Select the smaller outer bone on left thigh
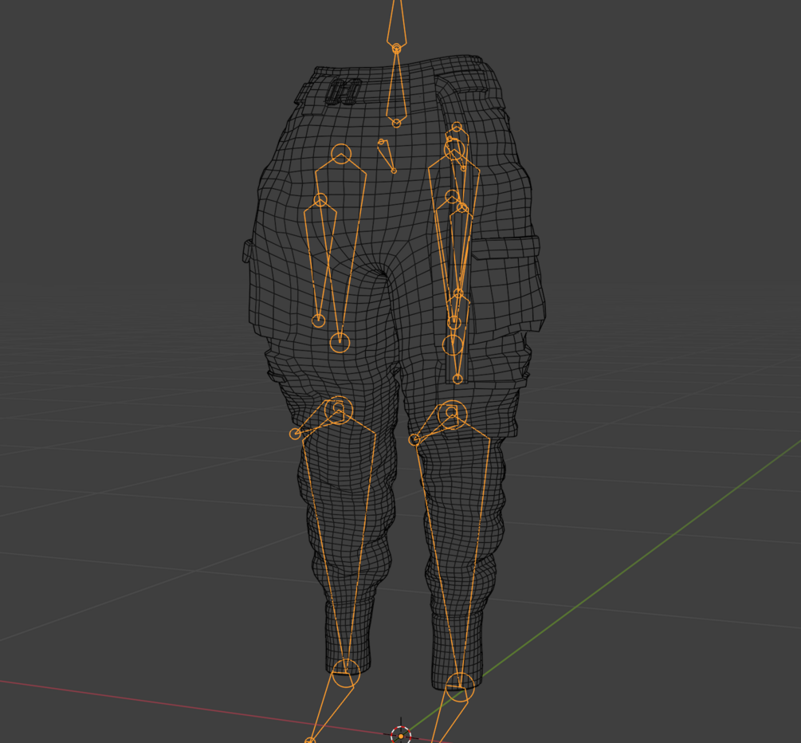 [x=320, y=260]
